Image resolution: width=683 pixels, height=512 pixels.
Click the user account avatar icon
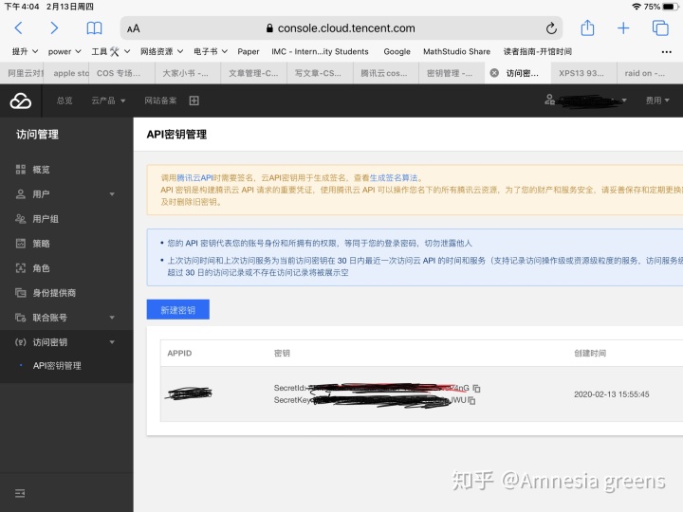pos(549,100)
